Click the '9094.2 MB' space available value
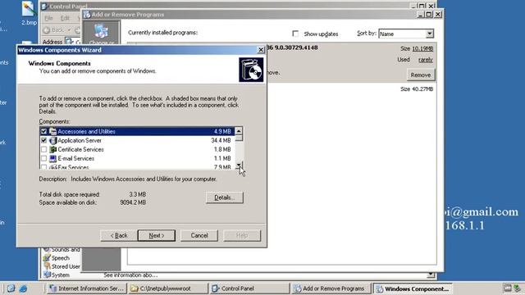 coord(133,202)
